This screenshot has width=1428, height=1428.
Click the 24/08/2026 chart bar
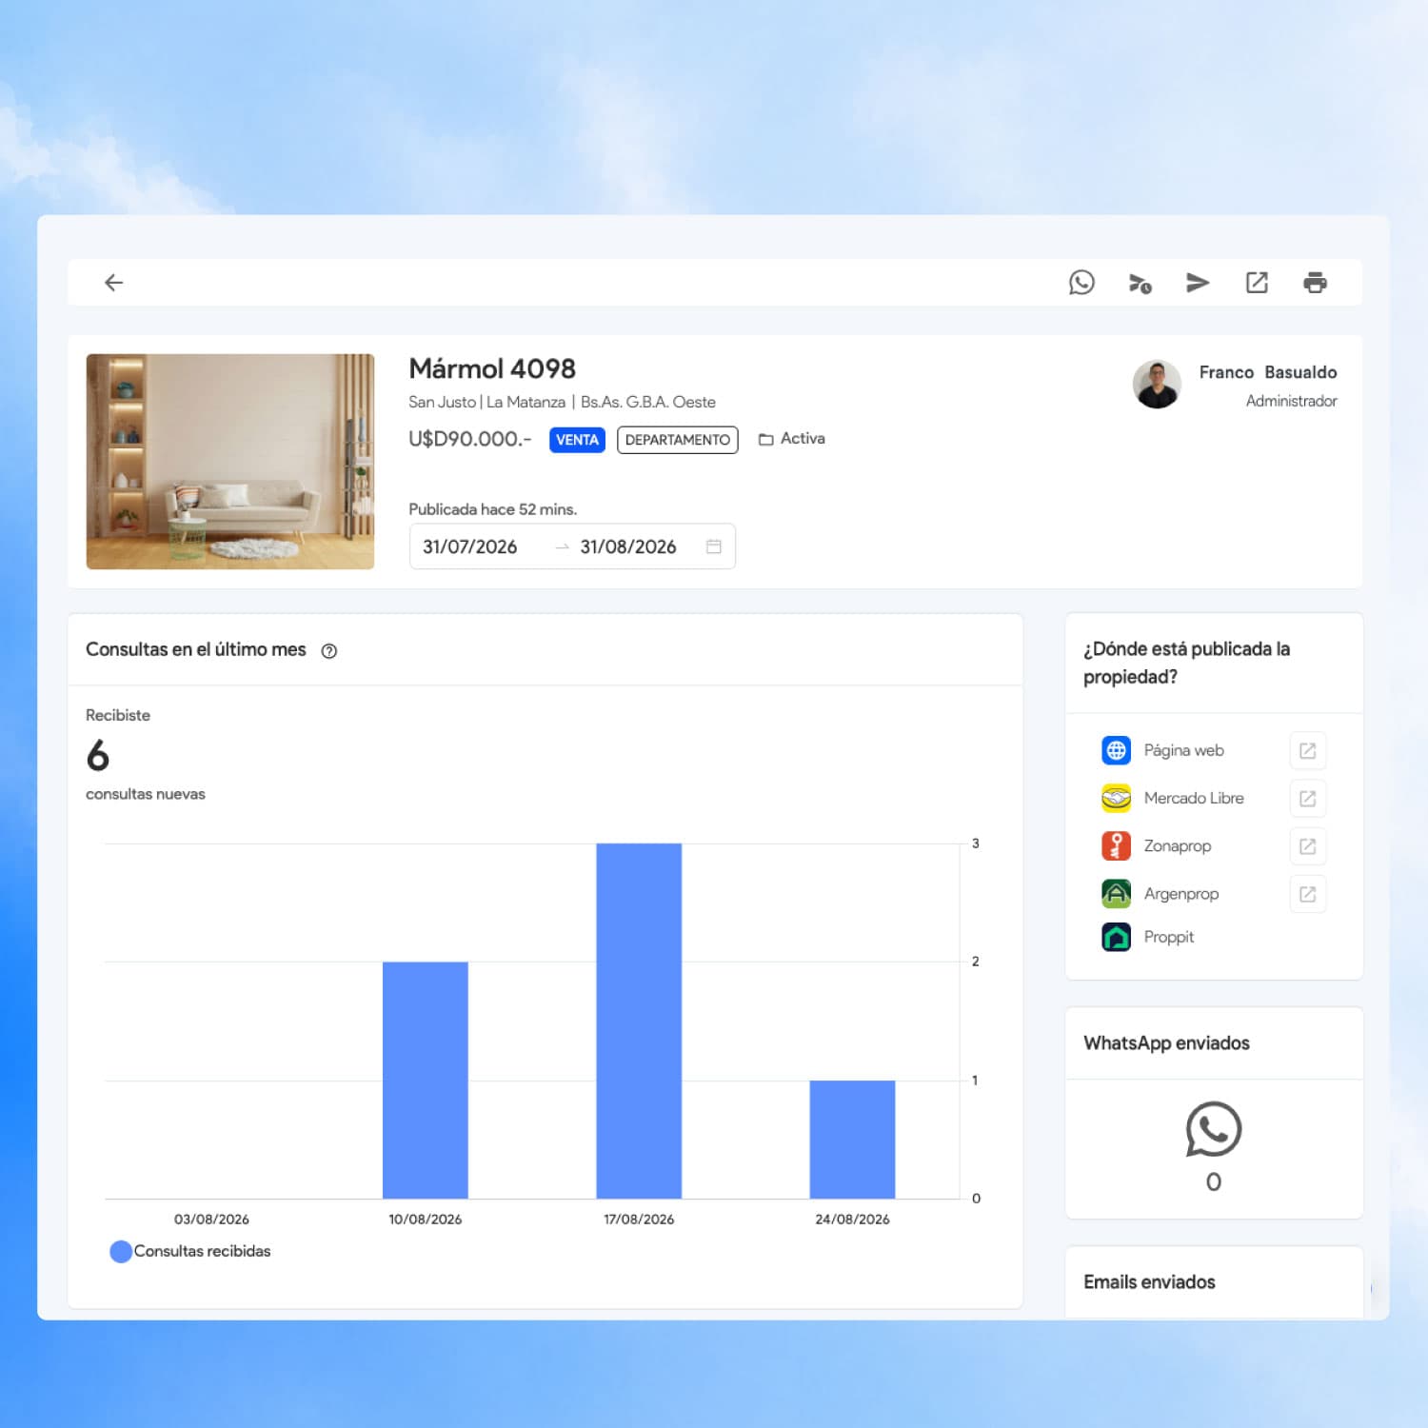click(852, 1140)
